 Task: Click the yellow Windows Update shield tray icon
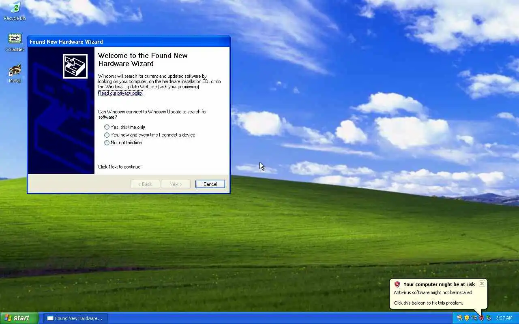coord(467,318)
